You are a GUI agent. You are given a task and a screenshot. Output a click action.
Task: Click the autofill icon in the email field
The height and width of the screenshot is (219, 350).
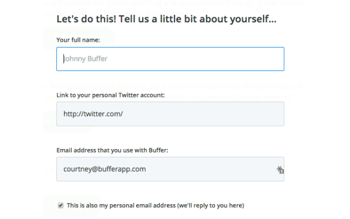coord(280,170)
